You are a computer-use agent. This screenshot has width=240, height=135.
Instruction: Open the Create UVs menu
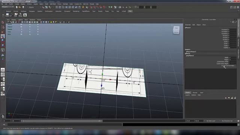pyautogui.click(x=78, y=4)
